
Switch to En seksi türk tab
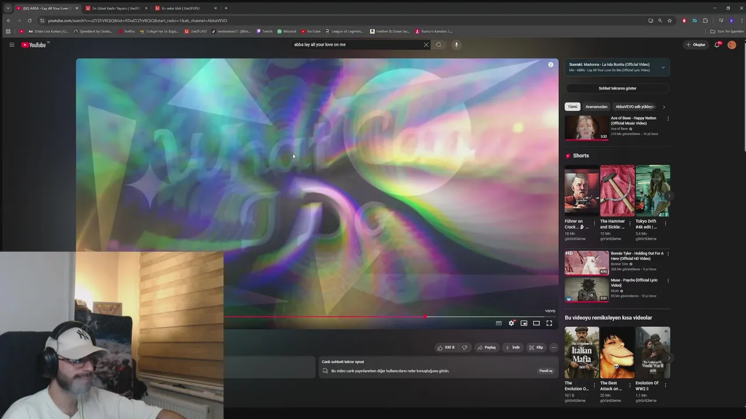(183, 8)
